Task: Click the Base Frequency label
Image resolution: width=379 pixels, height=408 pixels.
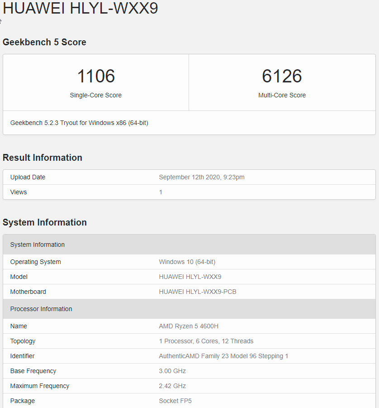Action: 33,371
